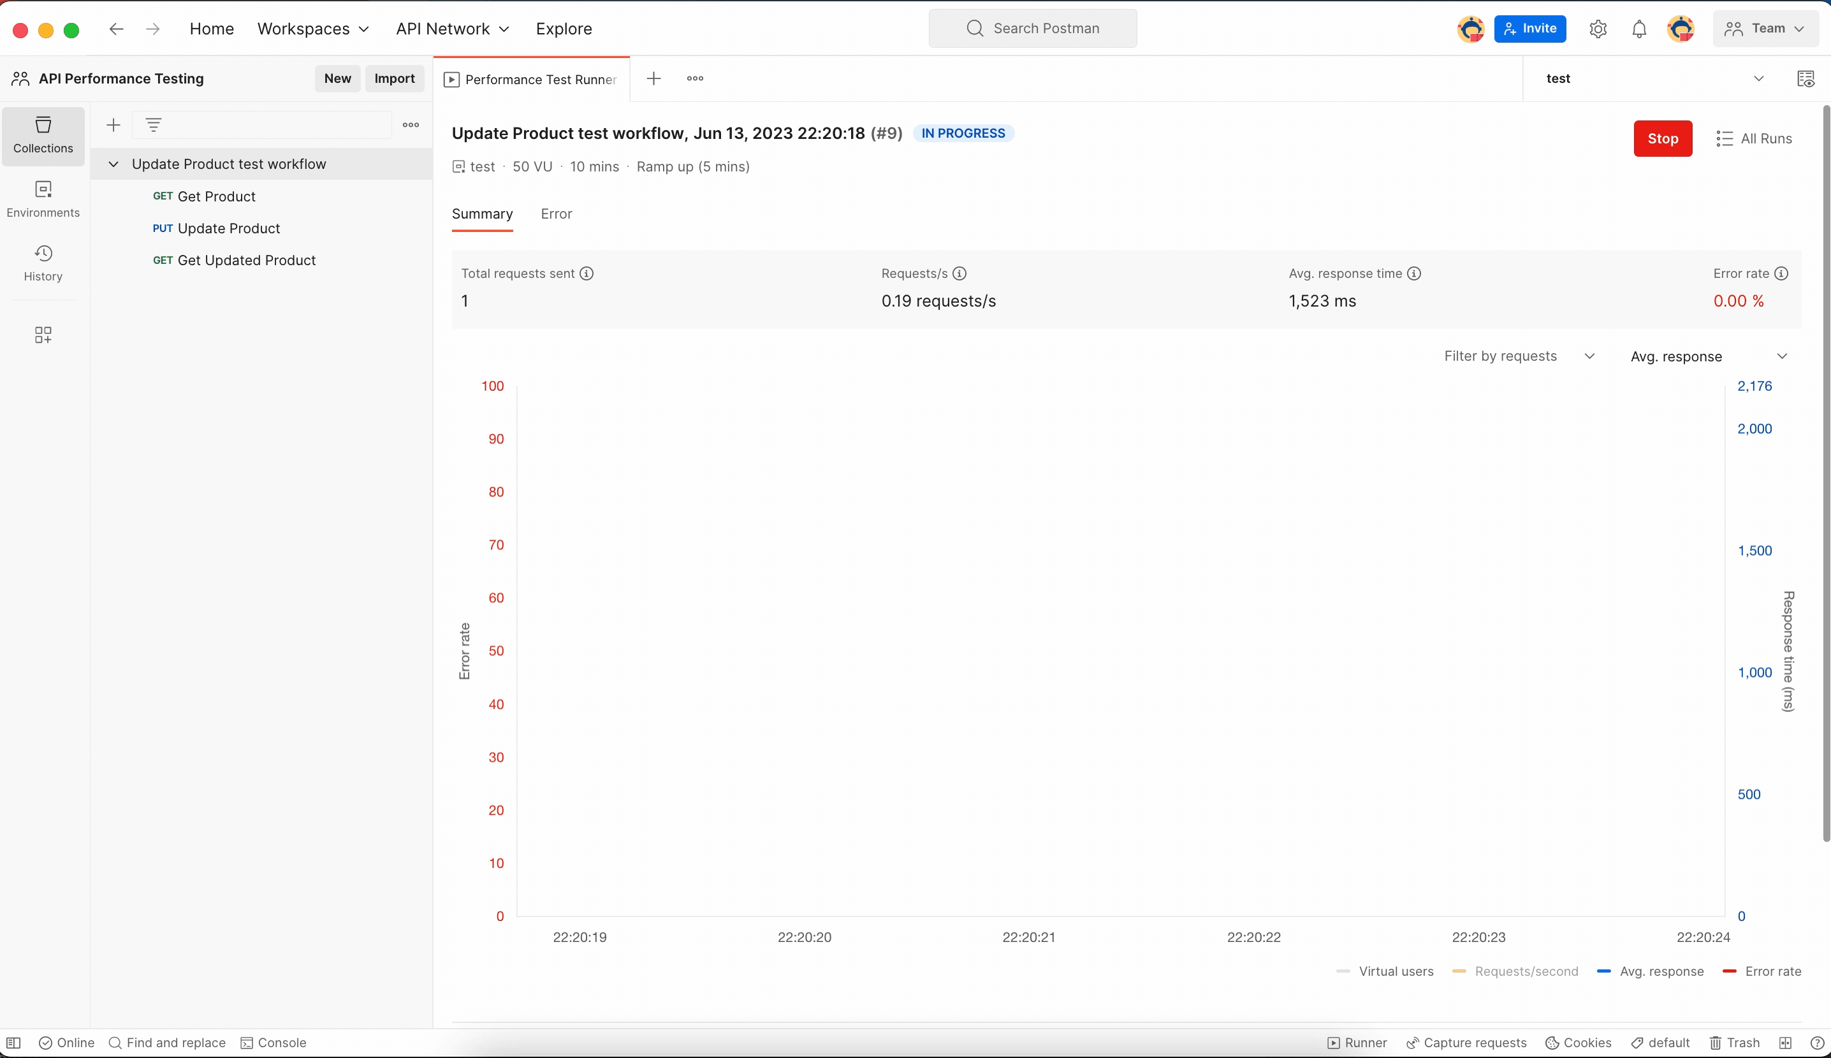Click the info icon next to Requests/s
1831x1058 pixels.
click(960, 274)
